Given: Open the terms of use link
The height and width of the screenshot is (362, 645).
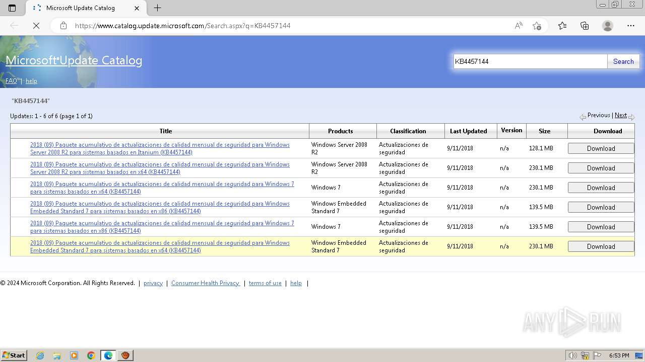Looking at the screenshot, I should click(265, 283).
